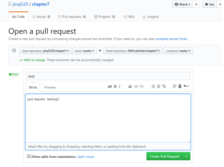Switch to the Code tab
The width and height of the screenshot is (224, 167).
coord(18,17)
